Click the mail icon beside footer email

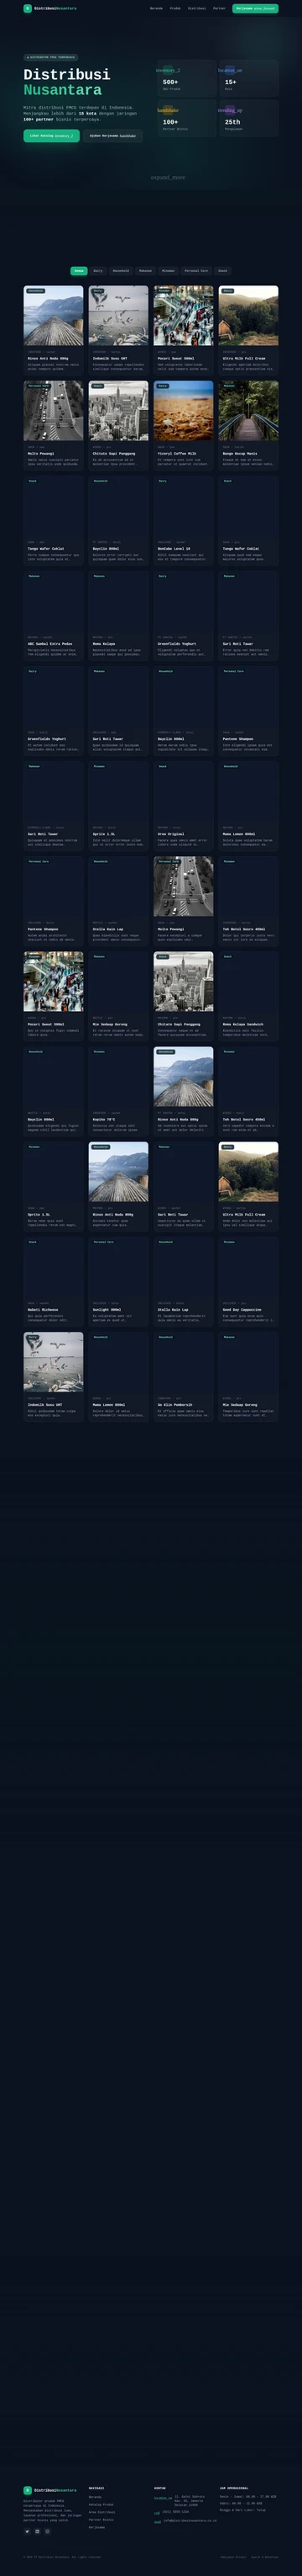tap(158, 2521)
